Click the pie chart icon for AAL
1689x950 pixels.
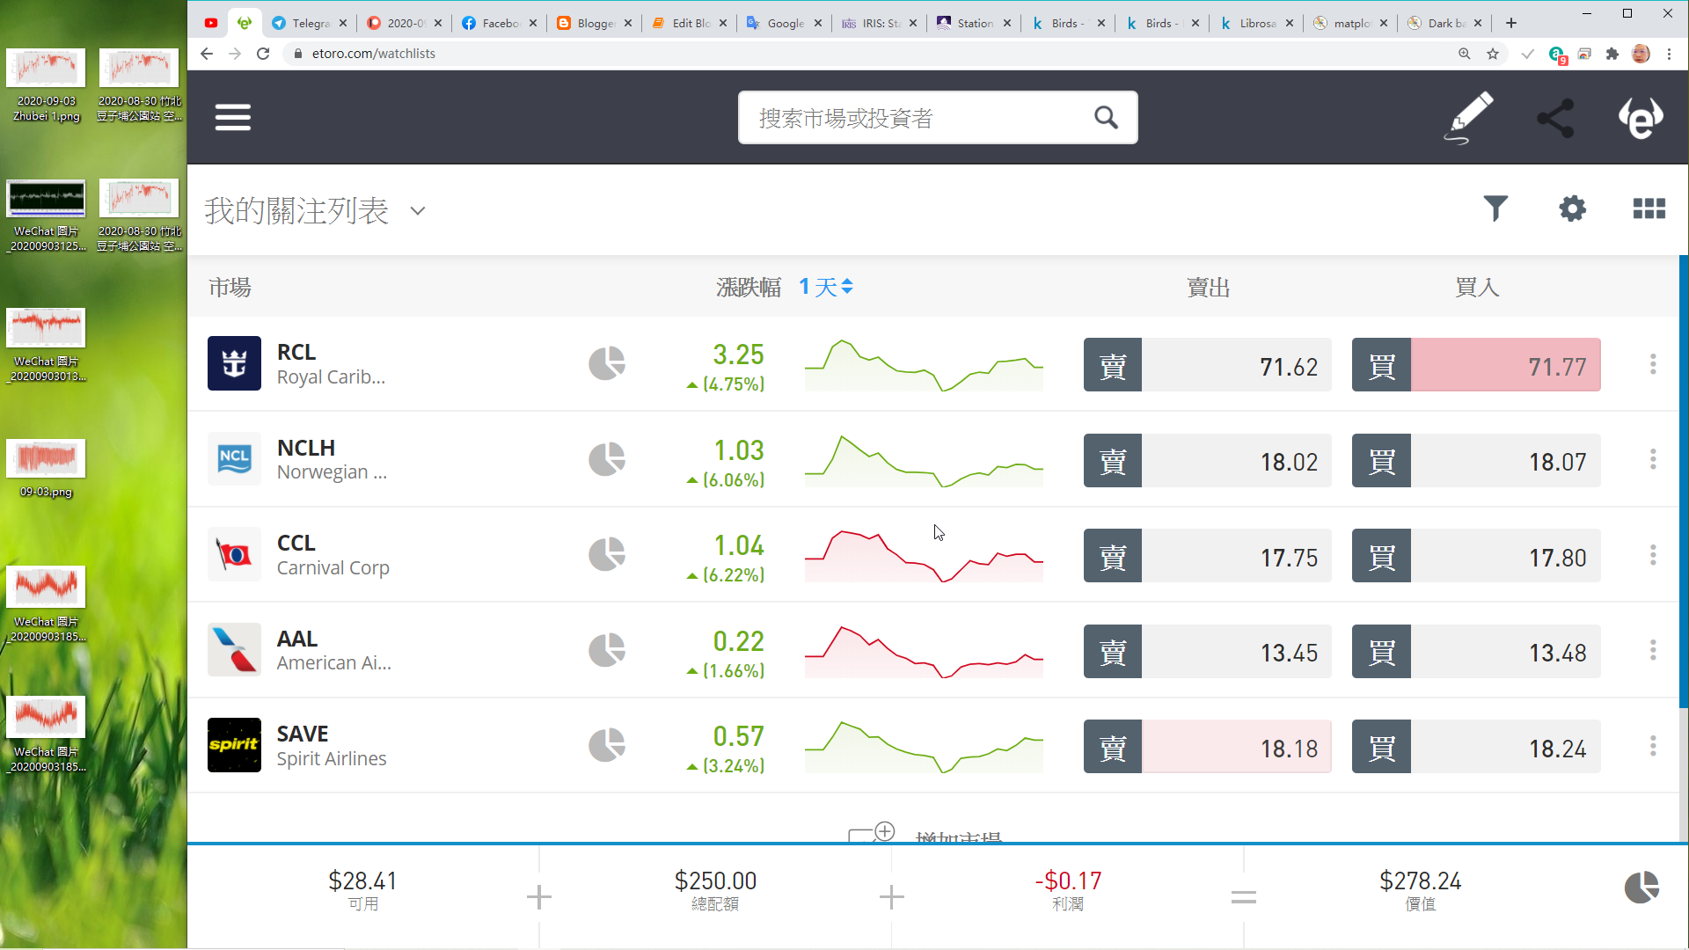coord(606,649)
